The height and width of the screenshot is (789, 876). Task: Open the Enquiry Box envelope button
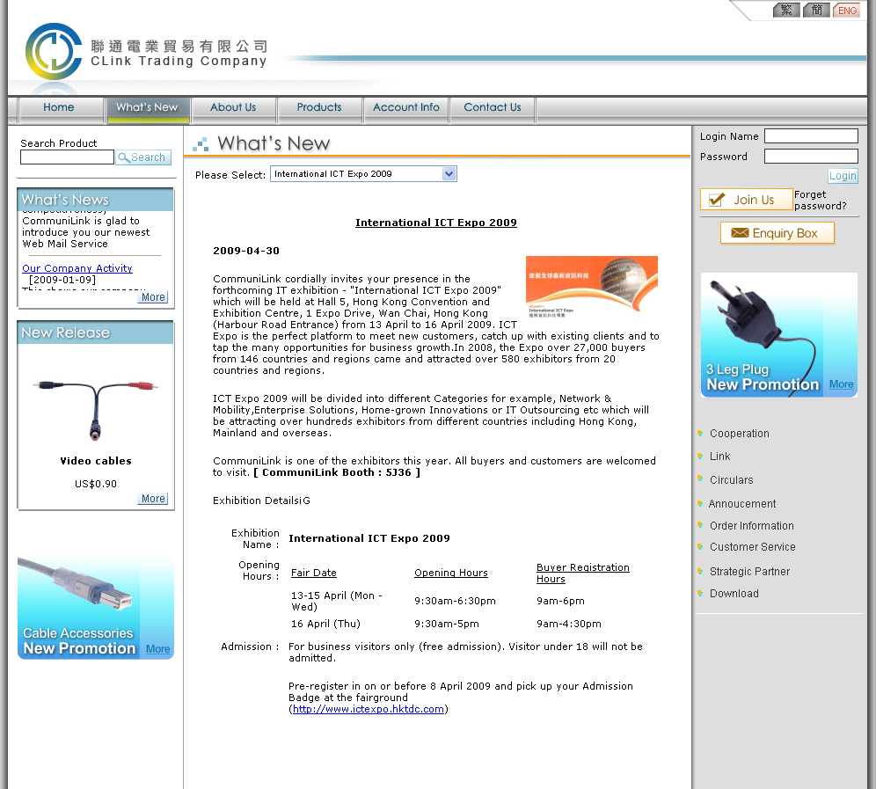(777, 233)
